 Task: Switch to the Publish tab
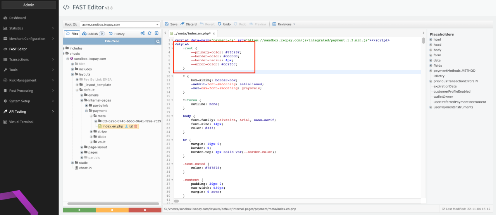click(93, 34)
